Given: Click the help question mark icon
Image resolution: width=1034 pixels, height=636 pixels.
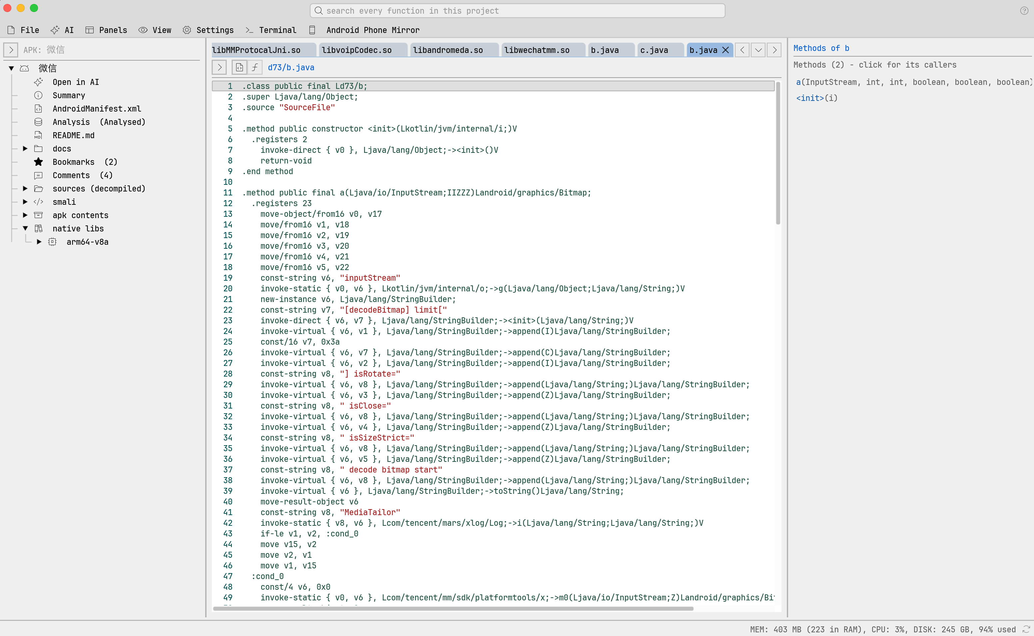Looking at the screenshot, I should pos(1024,11).
